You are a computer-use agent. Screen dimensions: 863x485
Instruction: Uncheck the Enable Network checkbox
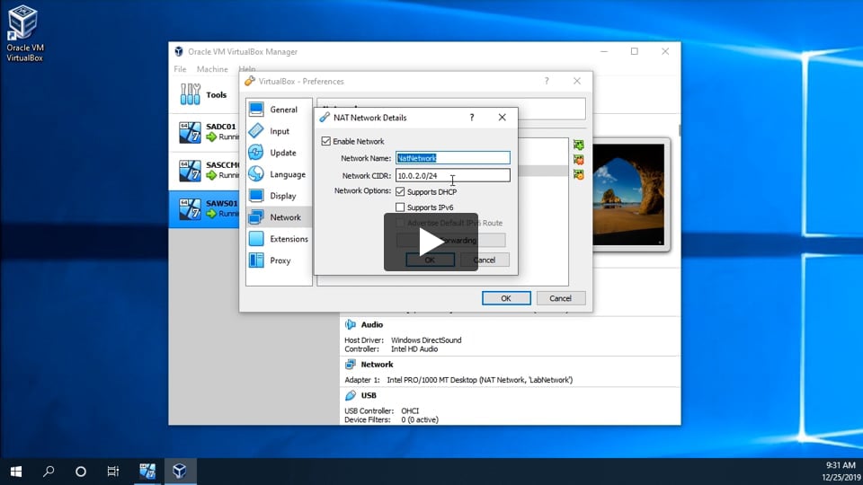[x=326, y=142]
